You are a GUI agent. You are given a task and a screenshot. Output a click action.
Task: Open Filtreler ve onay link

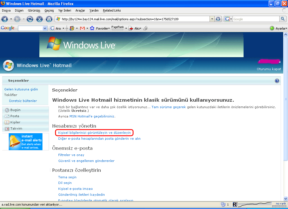point(71,155)
